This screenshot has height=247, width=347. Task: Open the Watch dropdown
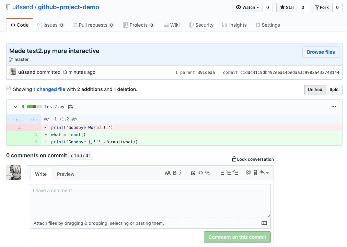click(247, 8)
